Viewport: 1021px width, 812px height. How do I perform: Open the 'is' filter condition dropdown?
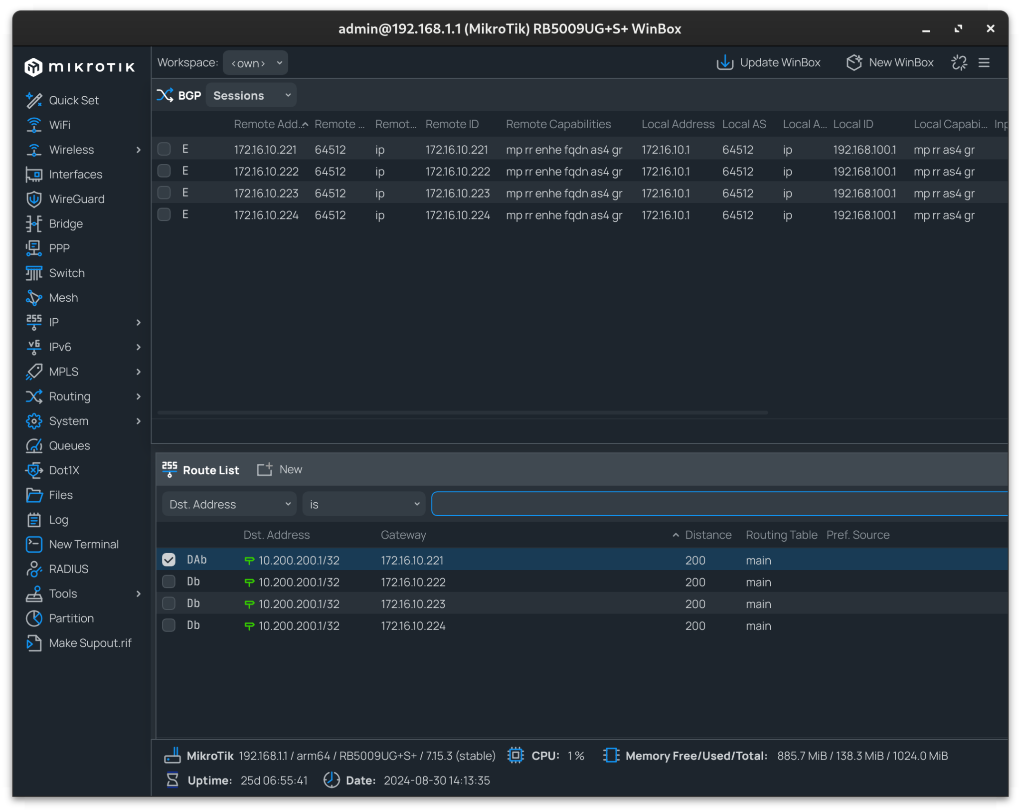364,504
